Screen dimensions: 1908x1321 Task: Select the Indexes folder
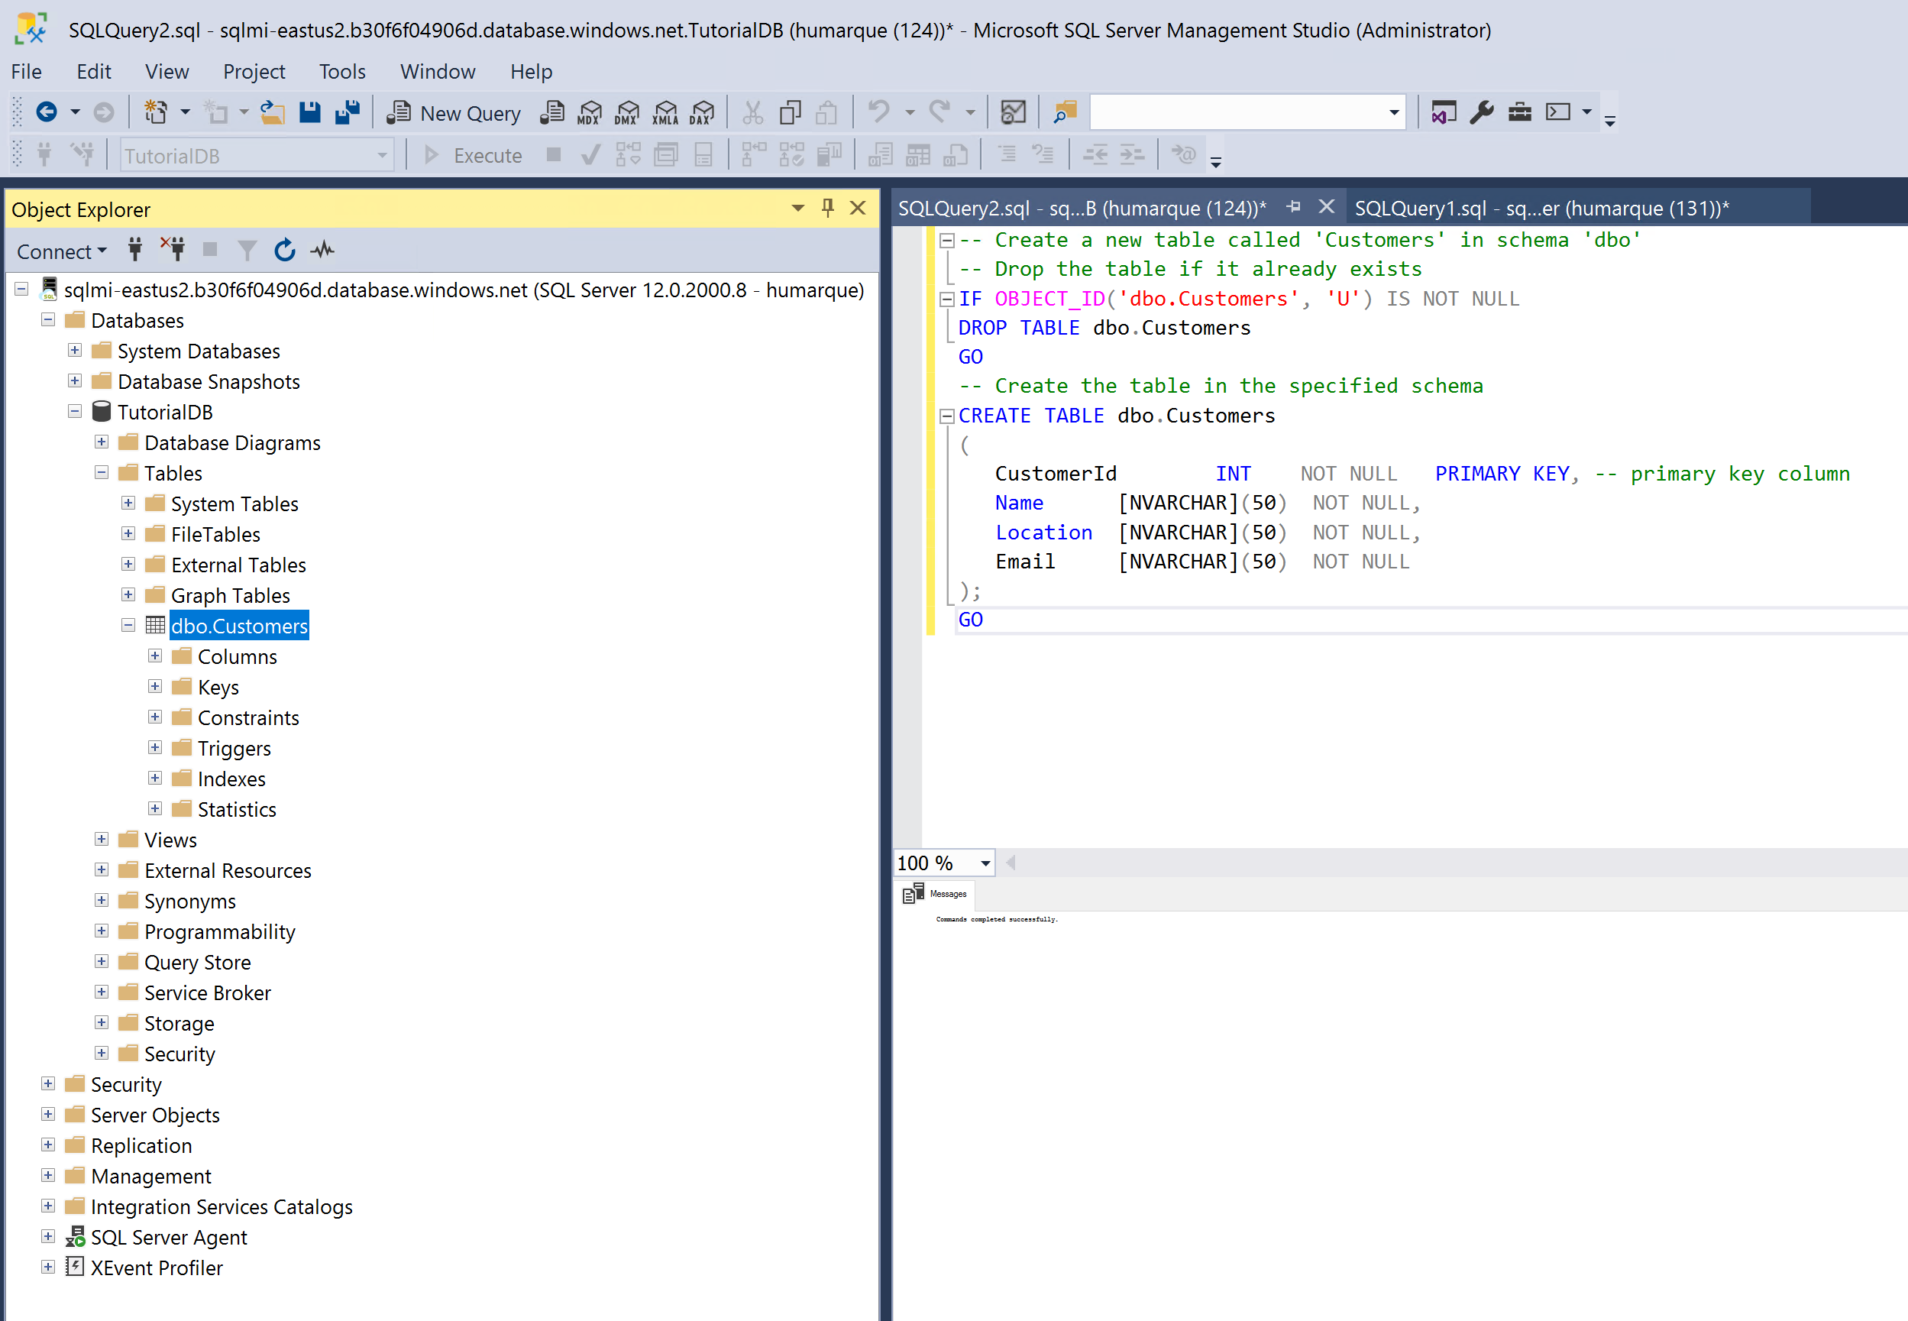click(x=231, y=779)
